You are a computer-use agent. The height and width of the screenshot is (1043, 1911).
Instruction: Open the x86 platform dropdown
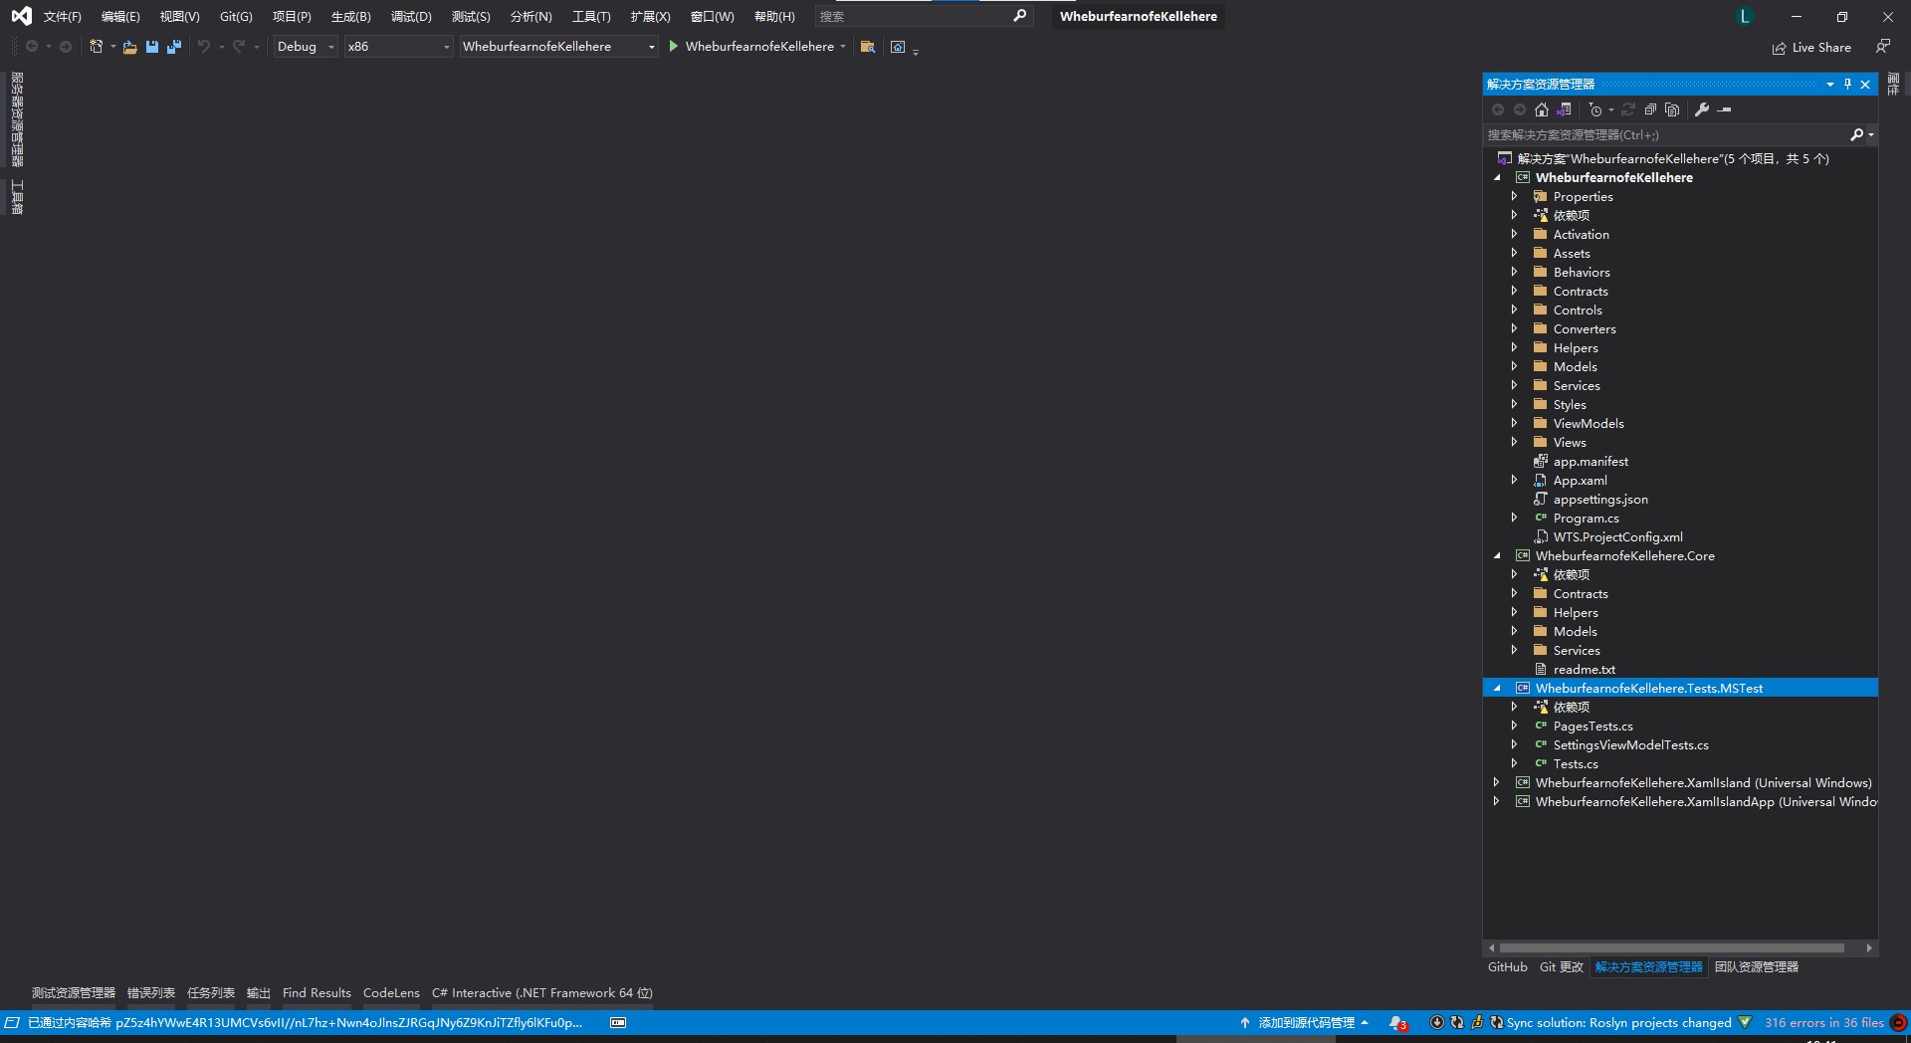[398, 47]
